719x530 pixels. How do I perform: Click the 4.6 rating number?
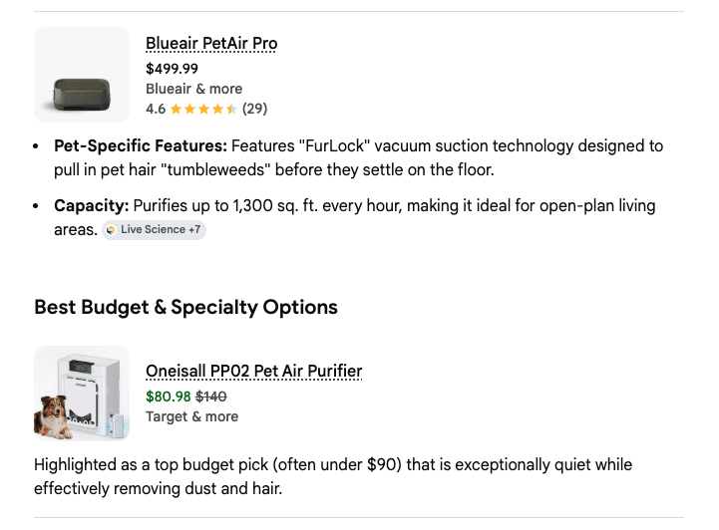(156, 109)
